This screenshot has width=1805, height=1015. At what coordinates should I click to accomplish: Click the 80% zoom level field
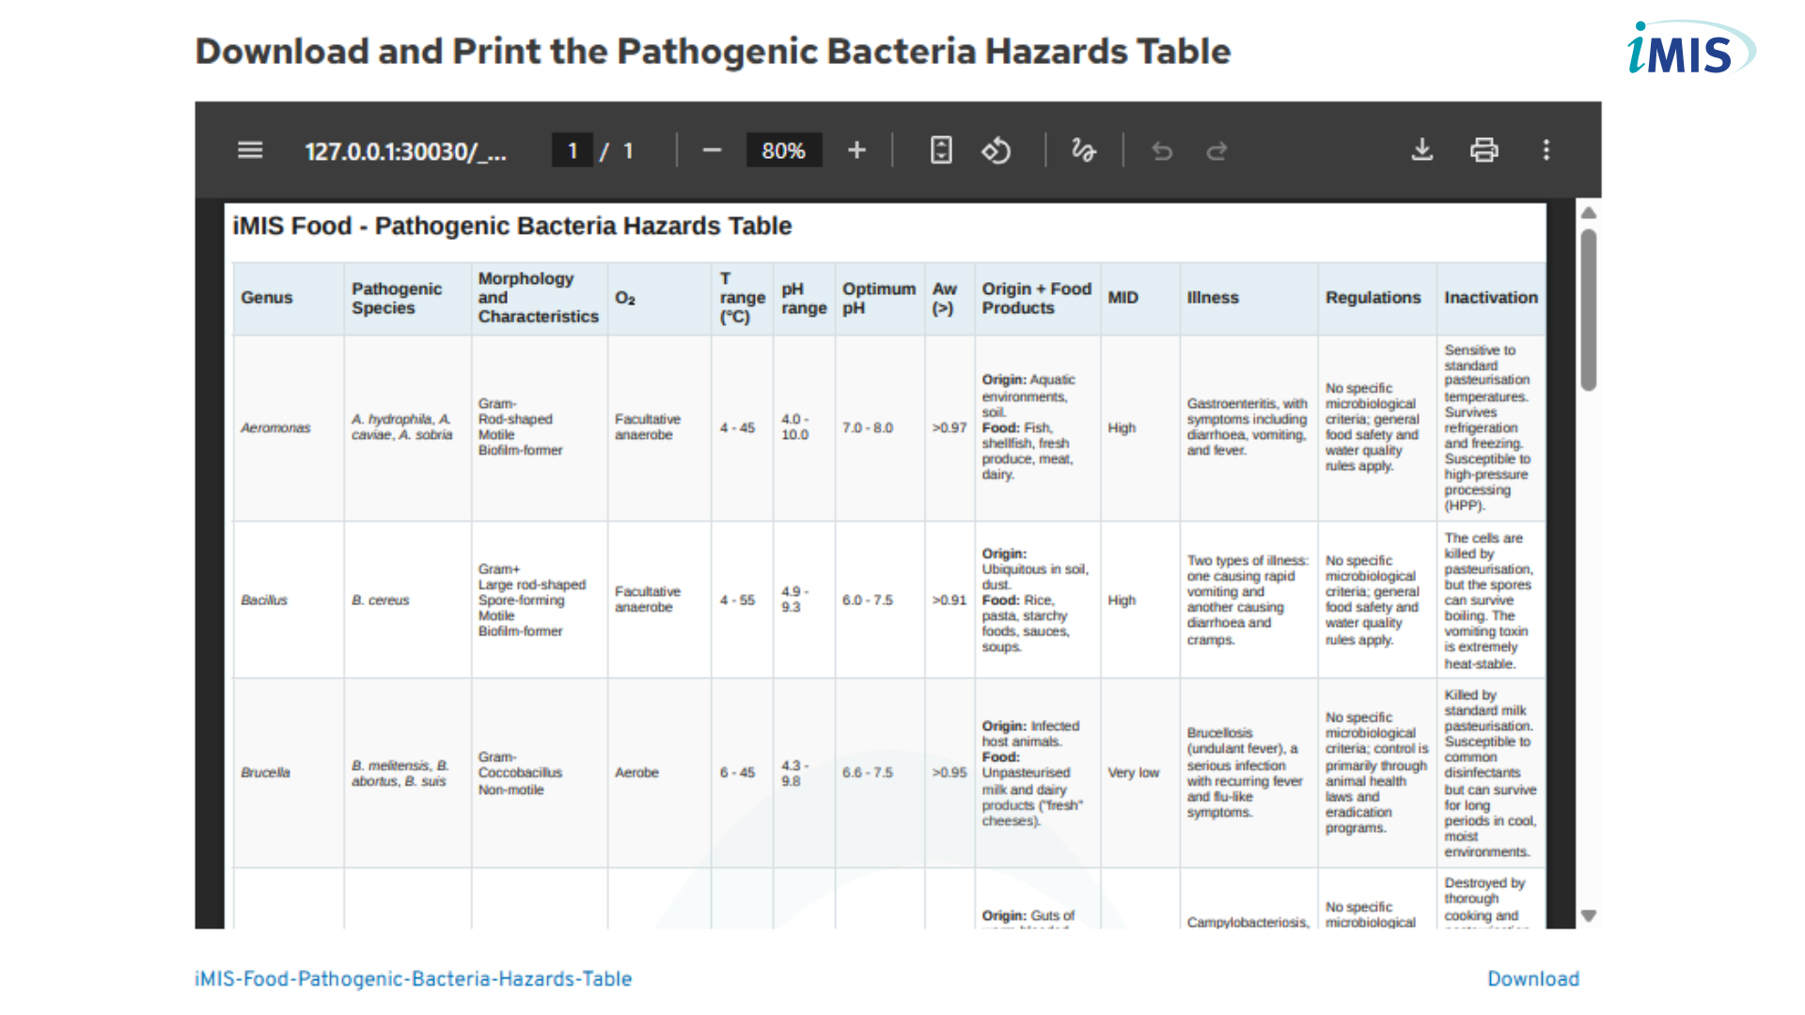(783, 150)
